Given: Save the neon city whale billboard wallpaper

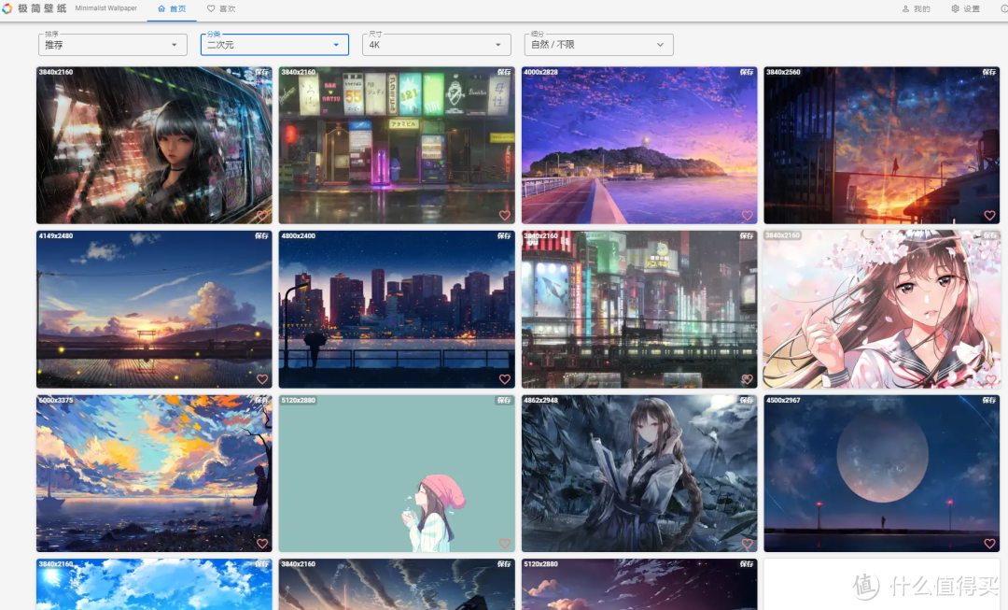Looking at the screenshot, I should pos(747,236).
